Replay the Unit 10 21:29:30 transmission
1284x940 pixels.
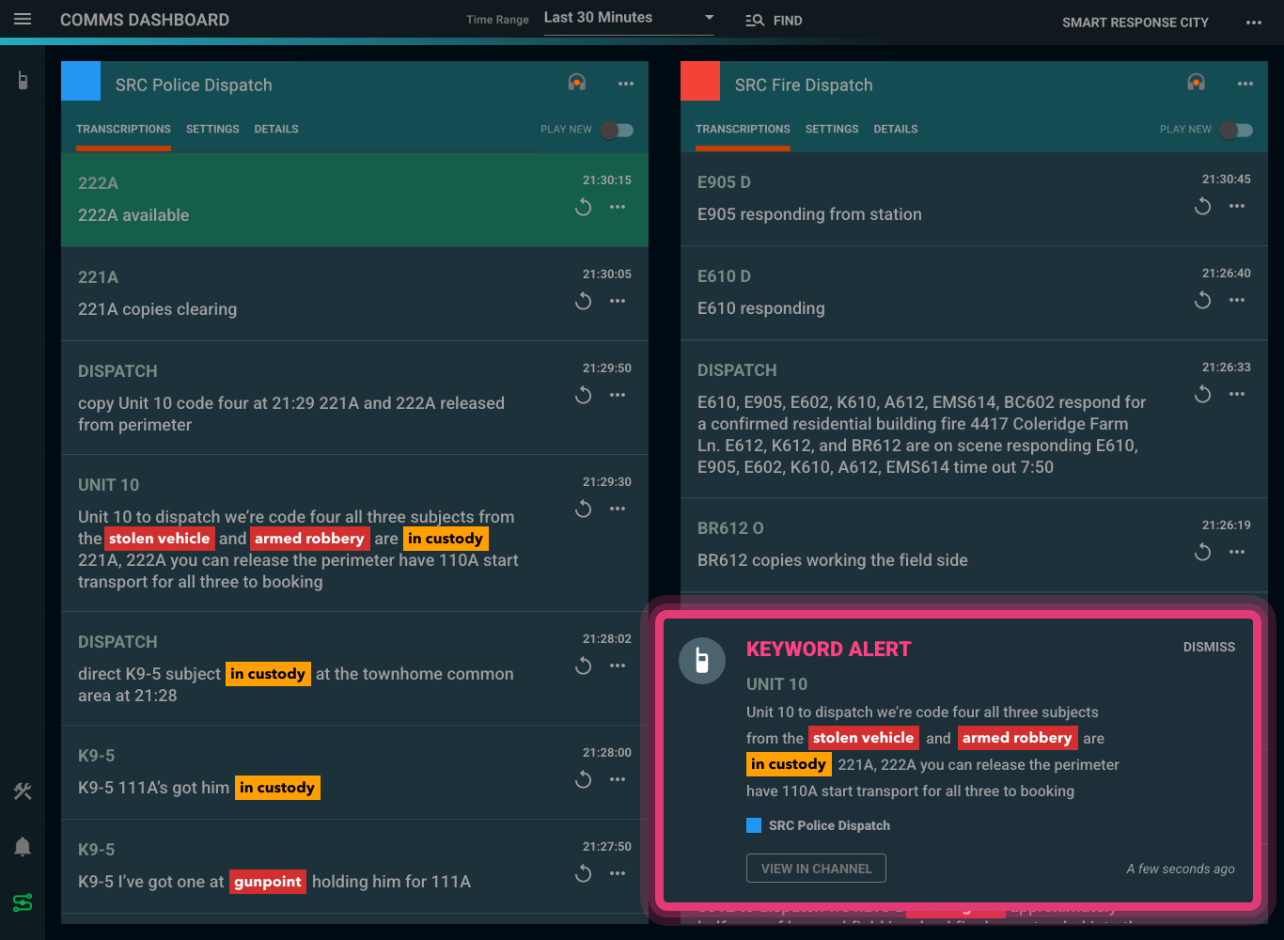coord(584,509)
